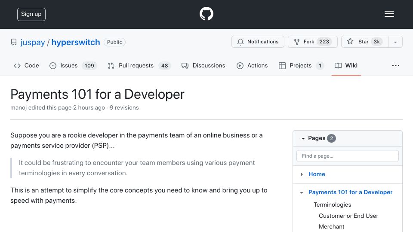Click the Notifications button

tap(258, 42)
